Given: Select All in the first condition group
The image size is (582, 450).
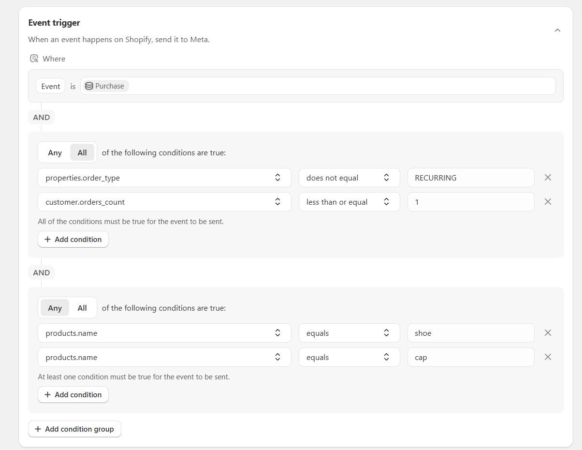Looking at the screenshot, I should [x=82, y=152].
